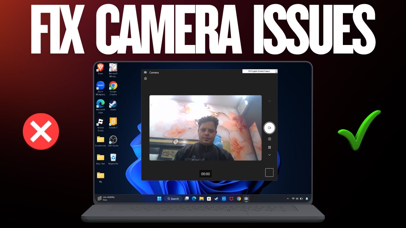406x228 pixels.
Task: Open the Dell app on the taskbar
Action: [x=224, y=199]
